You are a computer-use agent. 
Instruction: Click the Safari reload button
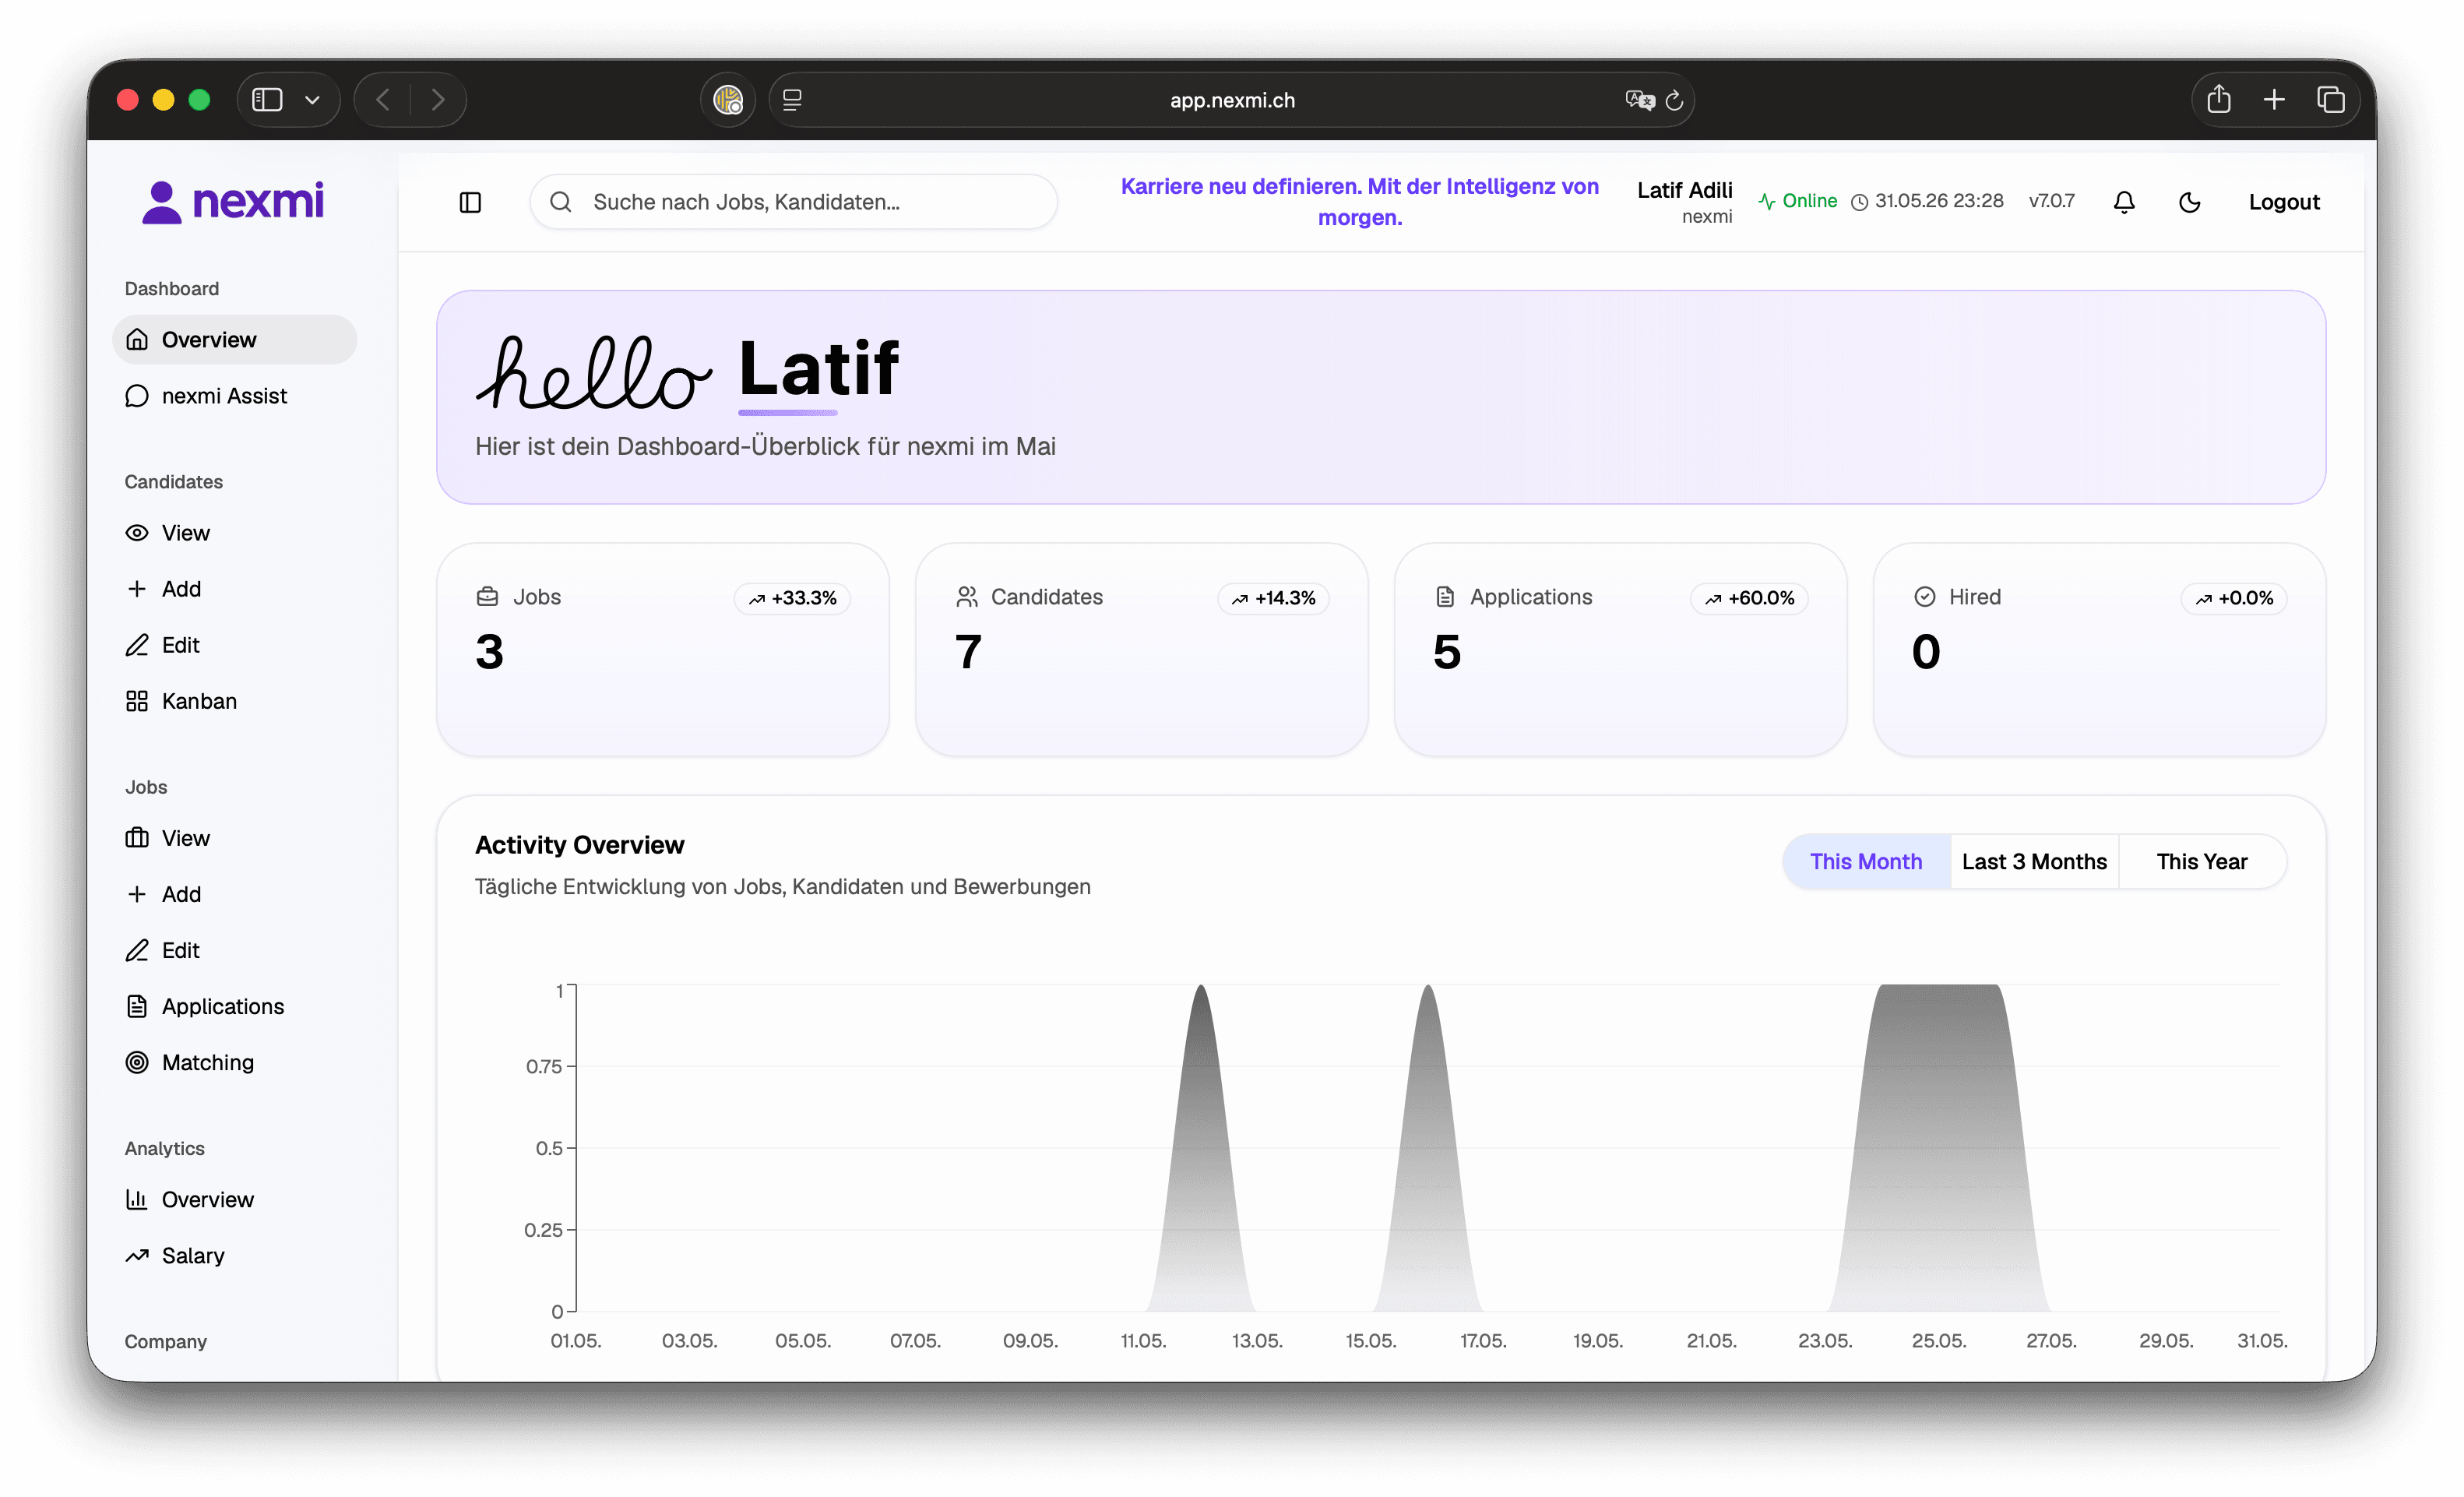1674,100
